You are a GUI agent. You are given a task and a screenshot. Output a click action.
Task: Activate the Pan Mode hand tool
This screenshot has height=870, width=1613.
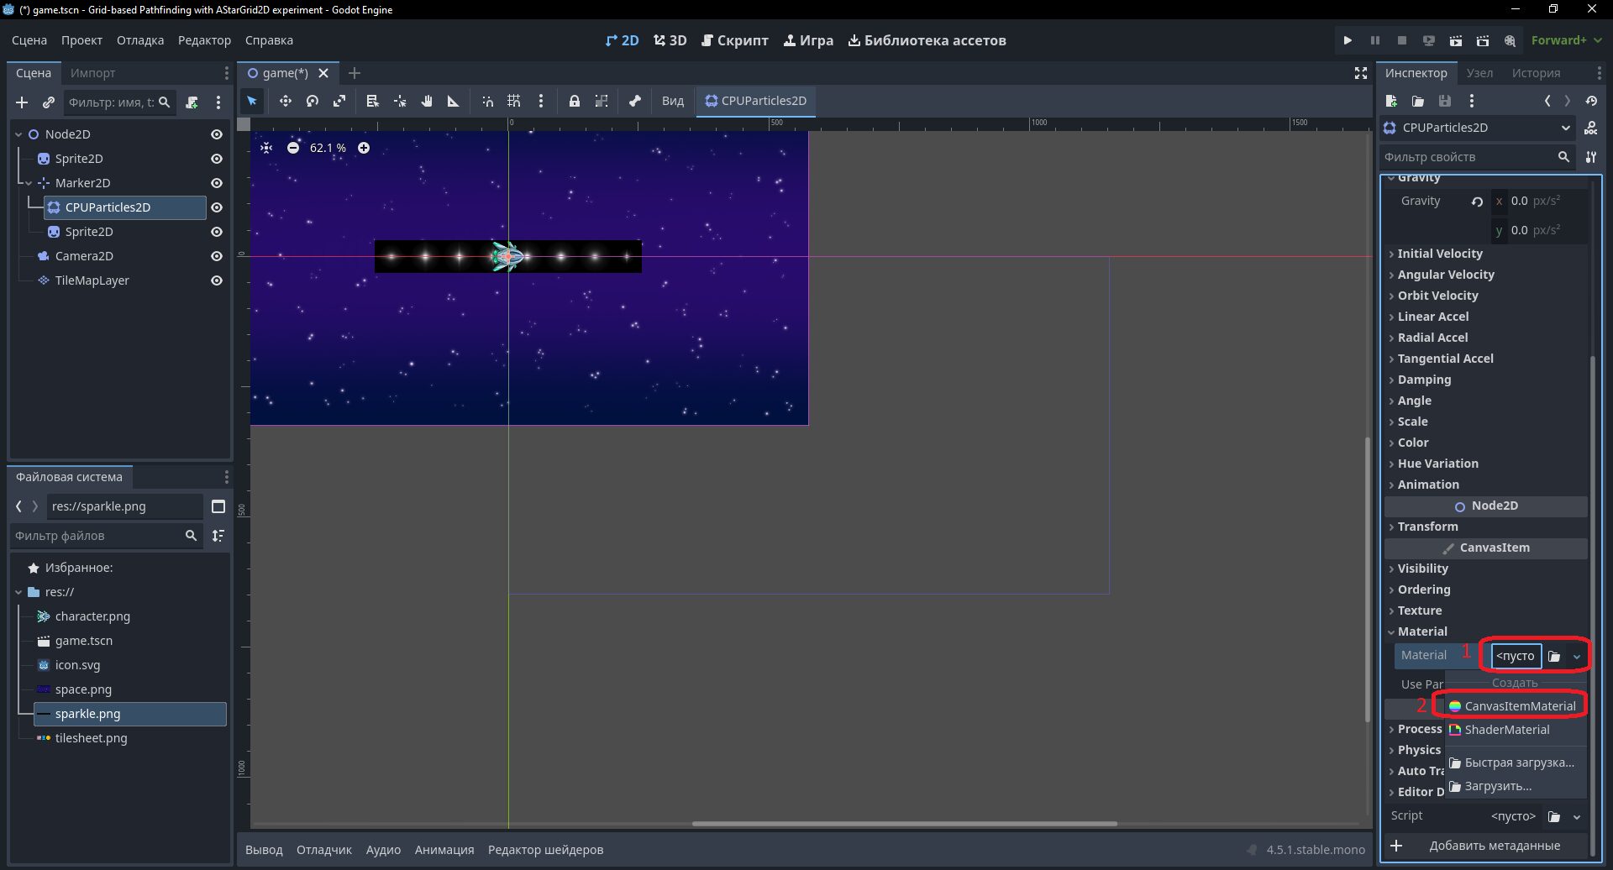(x=427, y=101)
